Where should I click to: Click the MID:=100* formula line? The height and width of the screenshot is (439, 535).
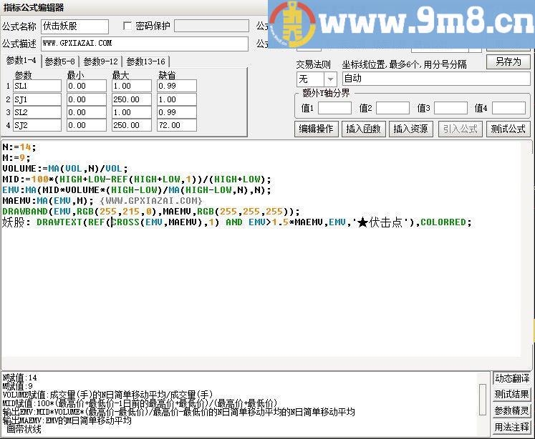[137, 179]
